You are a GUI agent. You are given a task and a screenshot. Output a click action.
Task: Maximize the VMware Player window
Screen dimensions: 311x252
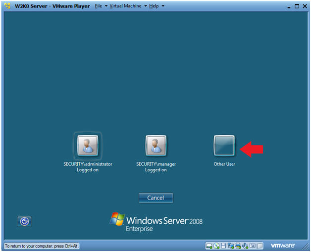[297, 6]
